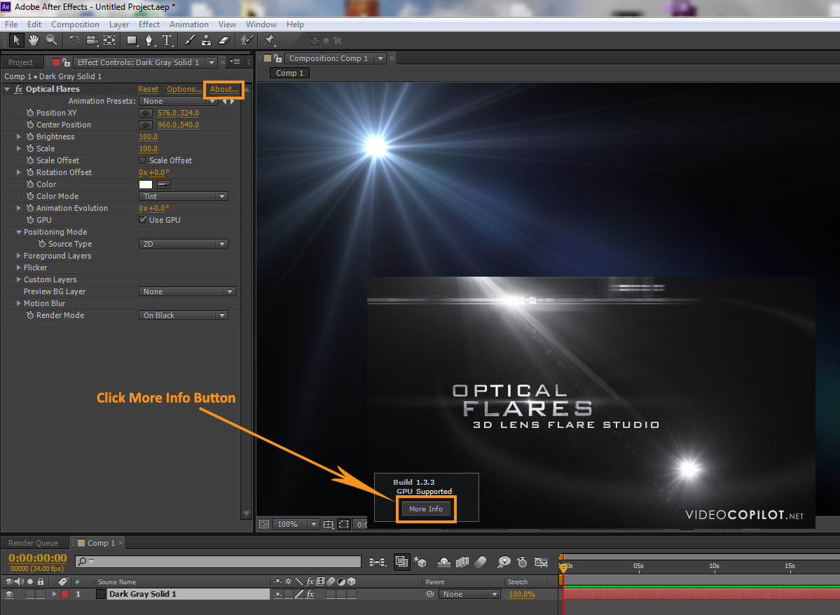840x615 pixels.
Task: Open the Color Mode Tint dropdown
Action: click(x=184, y=196)
